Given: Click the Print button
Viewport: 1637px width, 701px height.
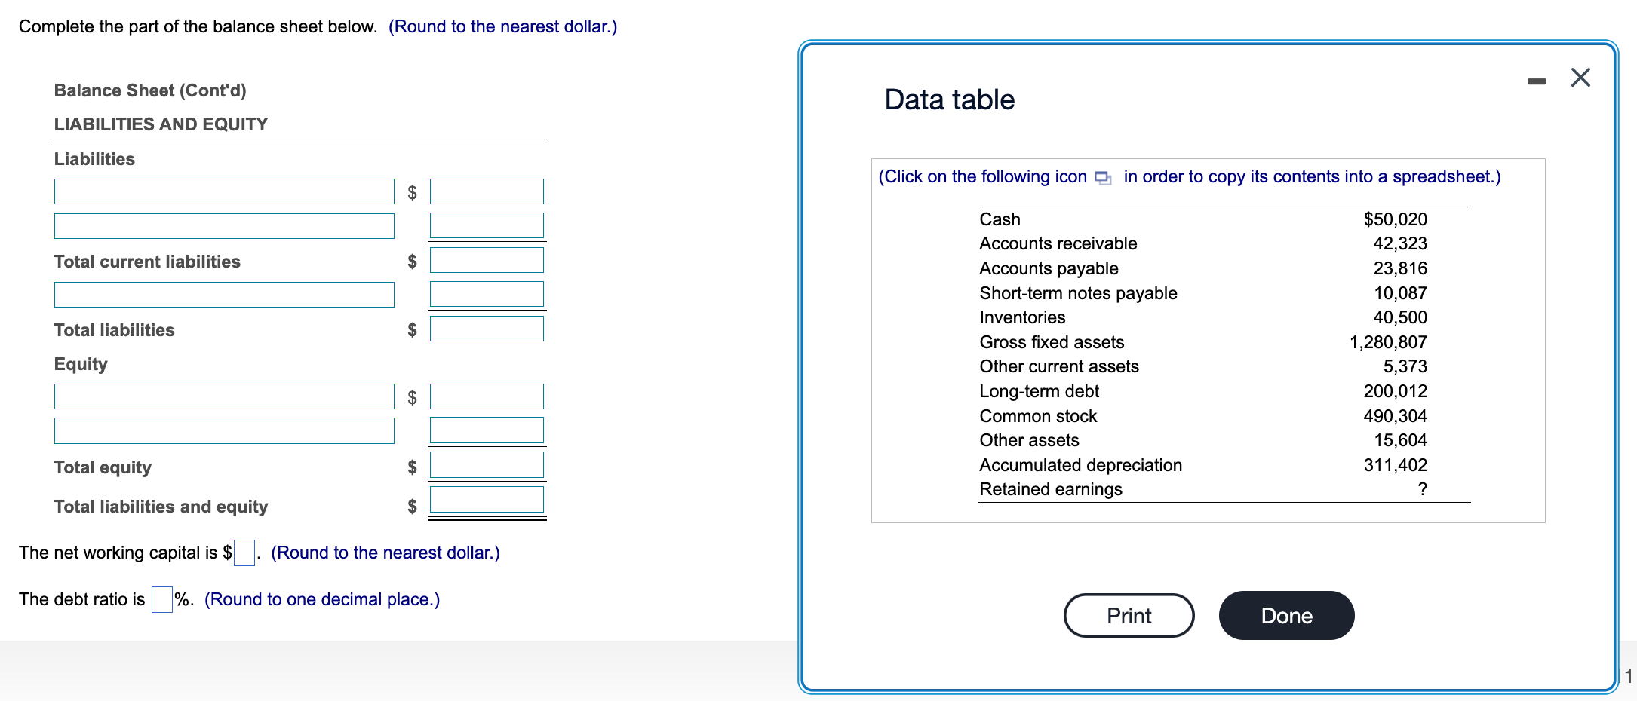Looking at the screenshot, I should click(x=1128, y=615).
